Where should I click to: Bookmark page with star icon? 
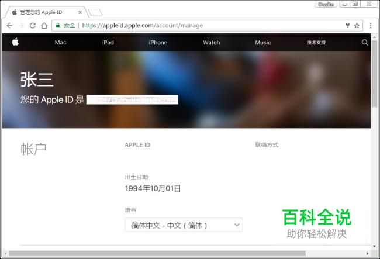click(357, 26)
